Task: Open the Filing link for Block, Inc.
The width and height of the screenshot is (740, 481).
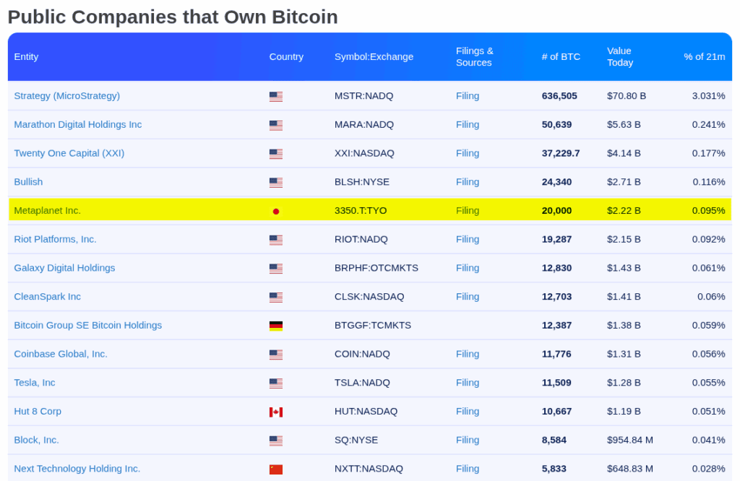Action: 468,440
